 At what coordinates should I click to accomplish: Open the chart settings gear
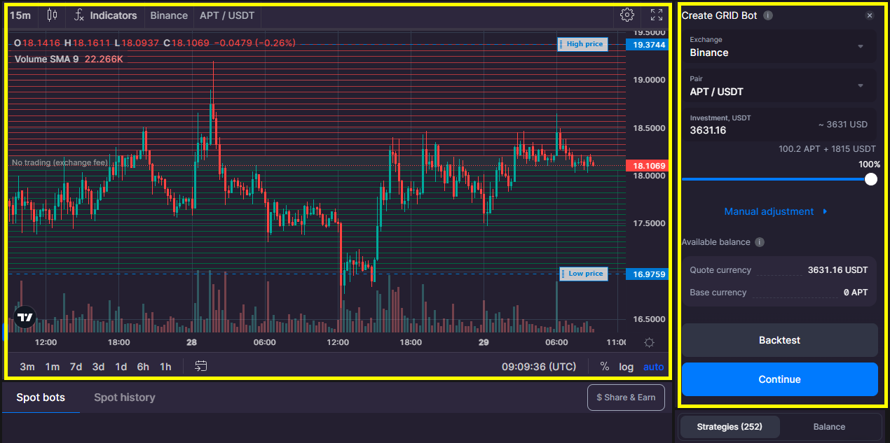coord(627,15)
